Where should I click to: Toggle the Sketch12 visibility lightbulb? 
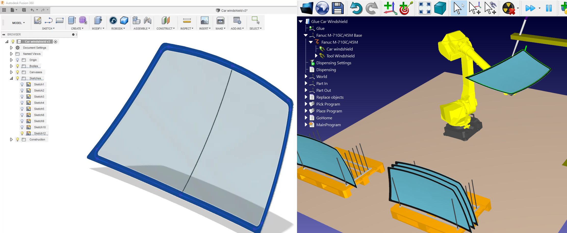(22, 133)
